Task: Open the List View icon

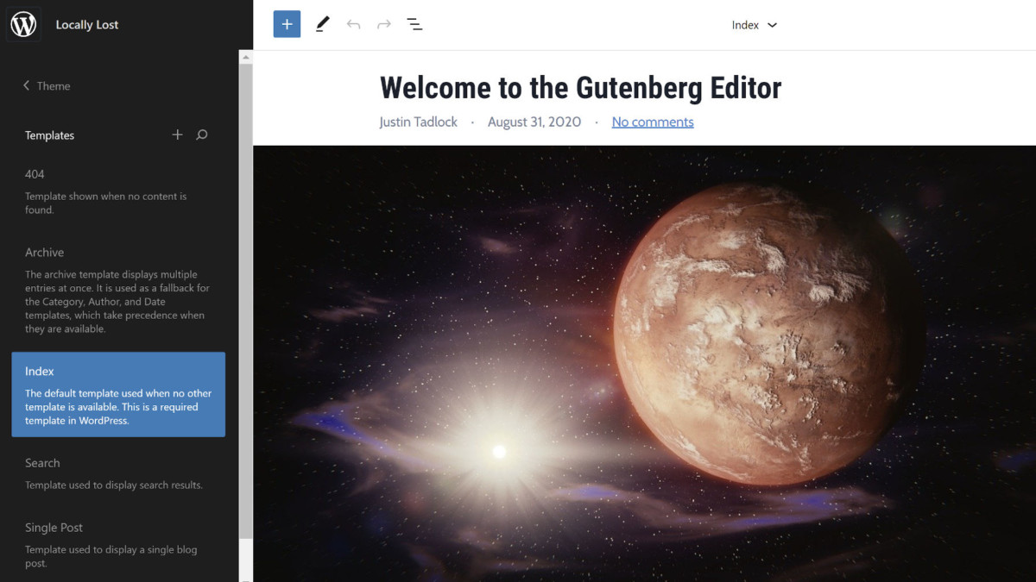Action: pyautogui.click(x=415, y=24)
